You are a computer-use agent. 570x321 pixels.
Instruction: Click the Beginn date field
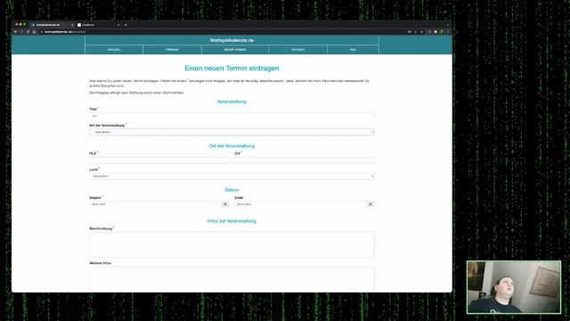point(156,204)
